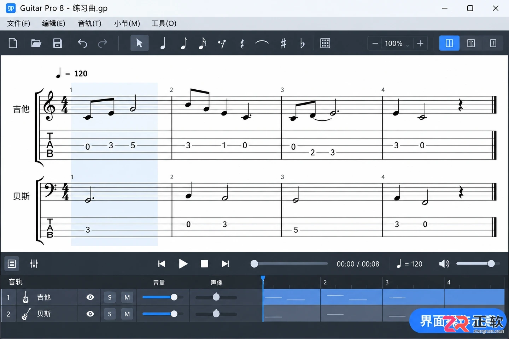This screenshot has width=509, height=339.
Task: Switch to the second layout view button
Action: (471, 43)
